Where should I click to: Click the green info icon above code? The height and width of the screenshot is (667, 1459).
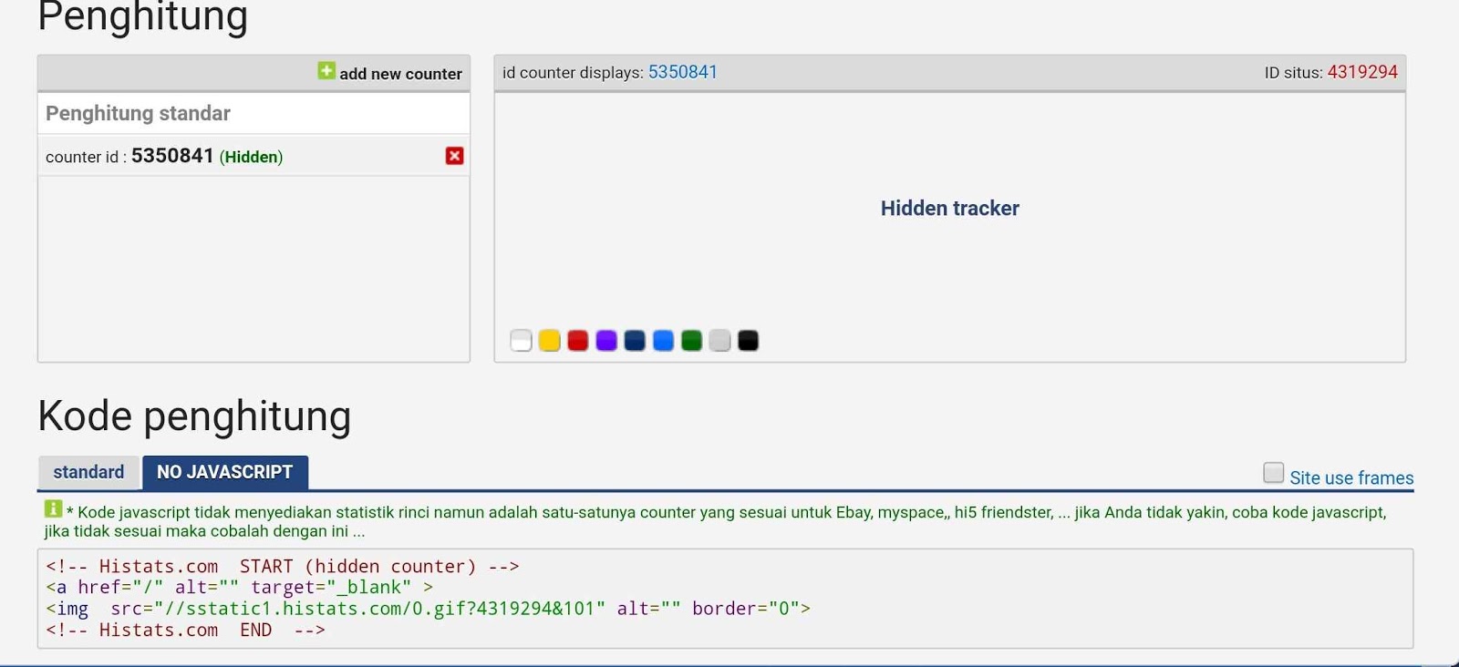click(x=53, y=508)
